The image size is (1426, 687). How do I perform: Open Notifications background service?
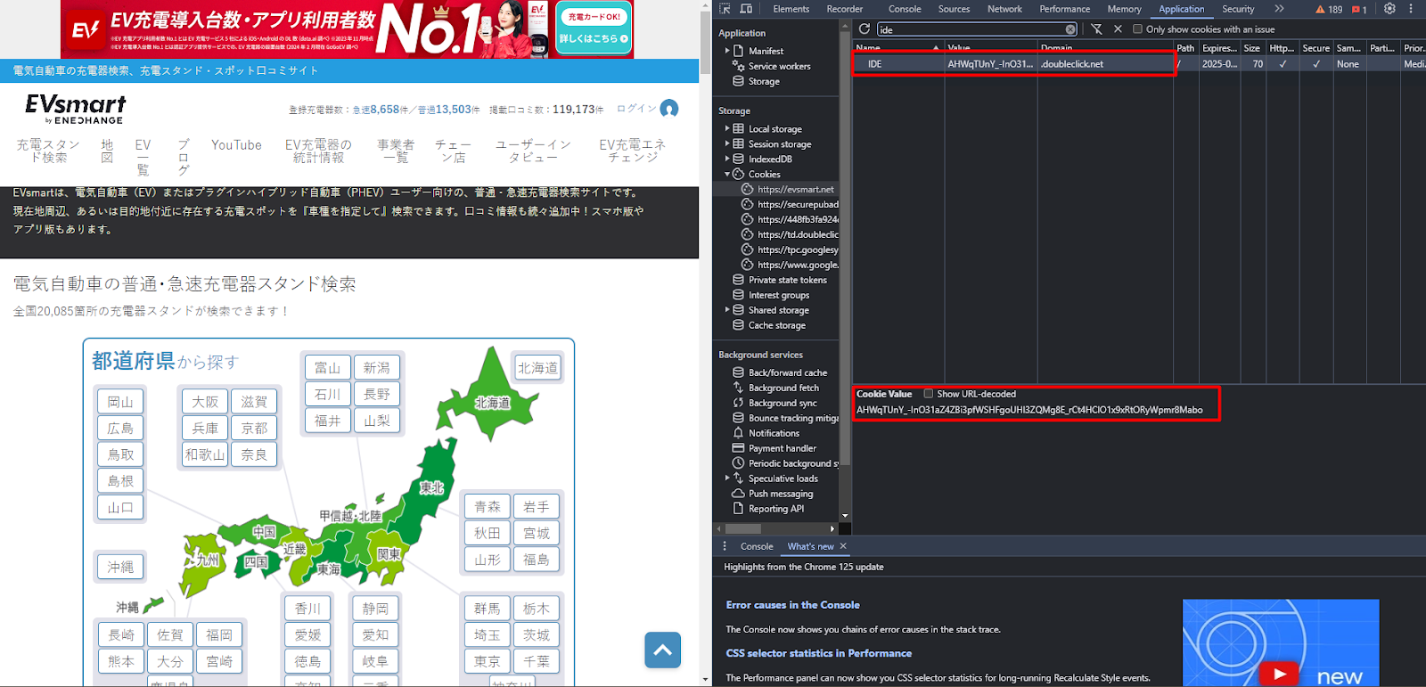tap(774, 433)
